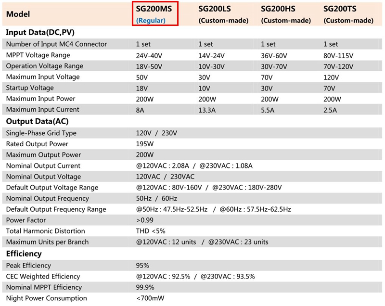Image resolution: width=385 pixels, height=306 pixels.
Task: Select the '>0.99' power factor value
Action: [x=145, y=220]
